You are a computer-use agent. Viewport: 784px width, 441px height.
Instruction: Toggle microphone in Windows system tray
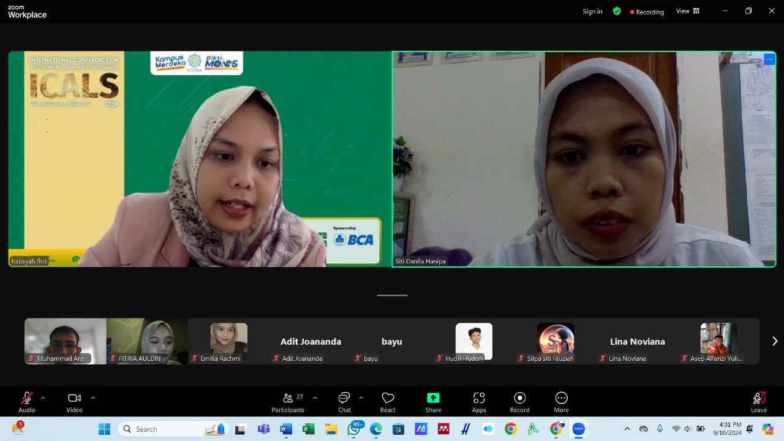pos(660,429)
